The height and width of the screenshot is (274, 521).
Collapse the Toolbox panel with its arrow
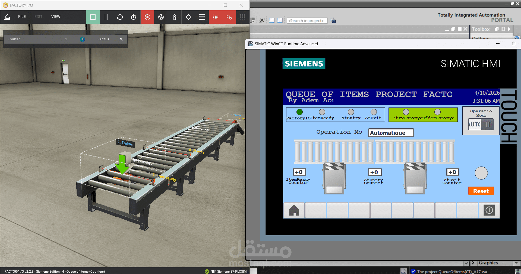click(x=509, y=29)
